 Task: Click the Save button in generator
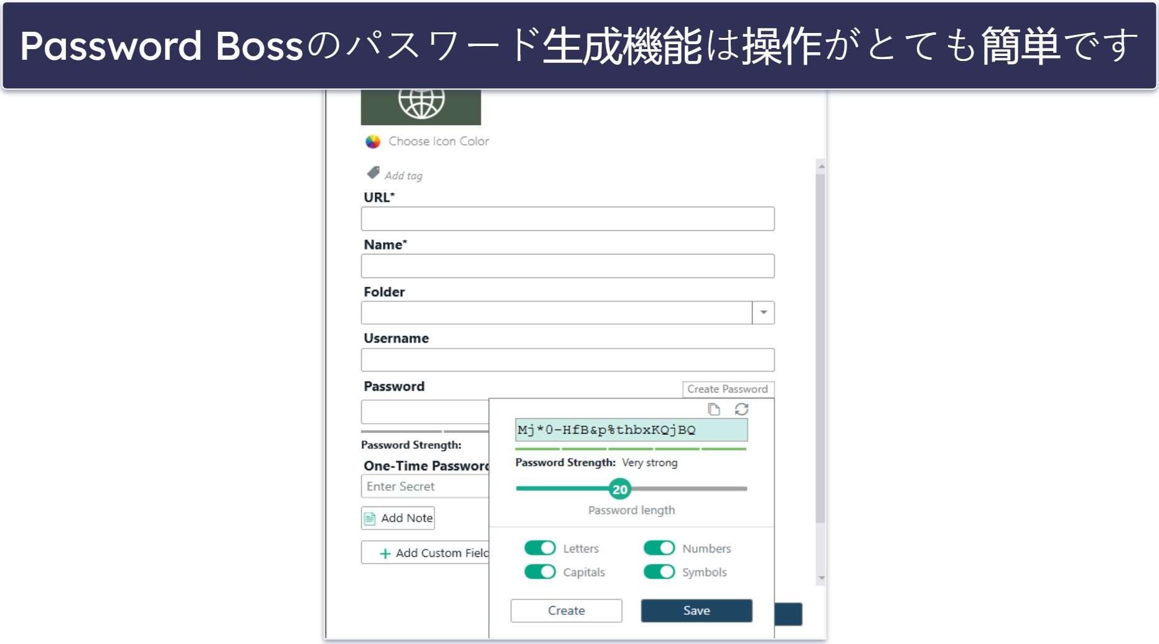(697, 610)
